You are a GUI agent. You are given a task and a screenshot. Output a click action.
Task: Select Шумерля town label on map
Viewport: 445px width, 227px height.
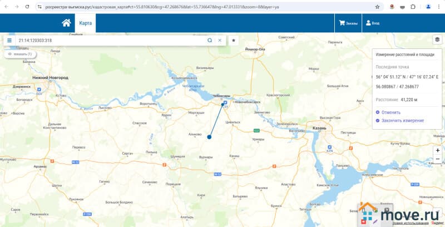click(x=178, y=156)
